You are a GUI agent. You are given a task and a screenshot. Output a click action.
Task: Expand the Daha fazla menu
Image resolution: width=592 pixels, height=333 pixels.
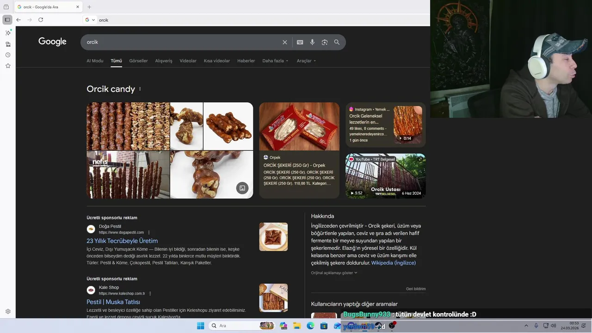pos(275,61)
